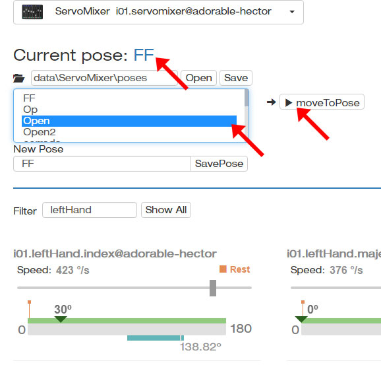Screen dimensions: 381x369
Task: Click the green 0° marker on majeure servo
Action: 301,319
